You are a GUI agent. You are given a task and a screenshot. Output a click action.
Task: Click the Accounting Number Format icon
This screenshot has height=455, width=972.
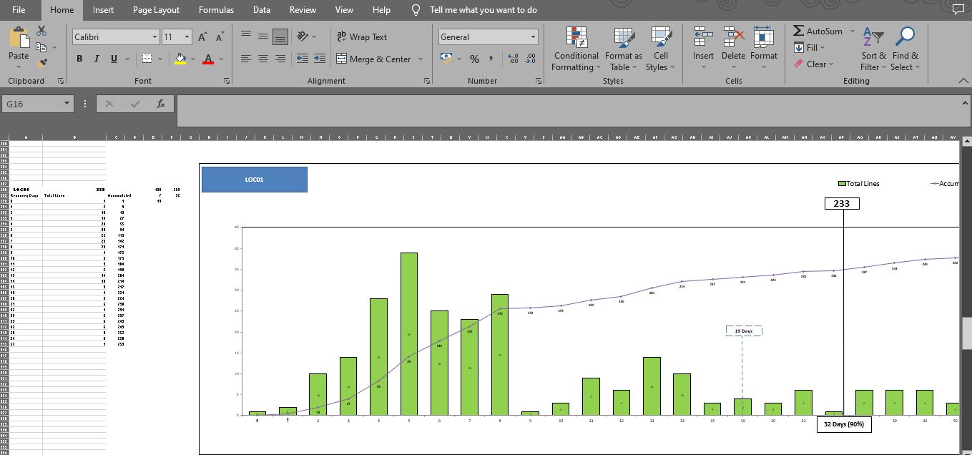[447, 59]
